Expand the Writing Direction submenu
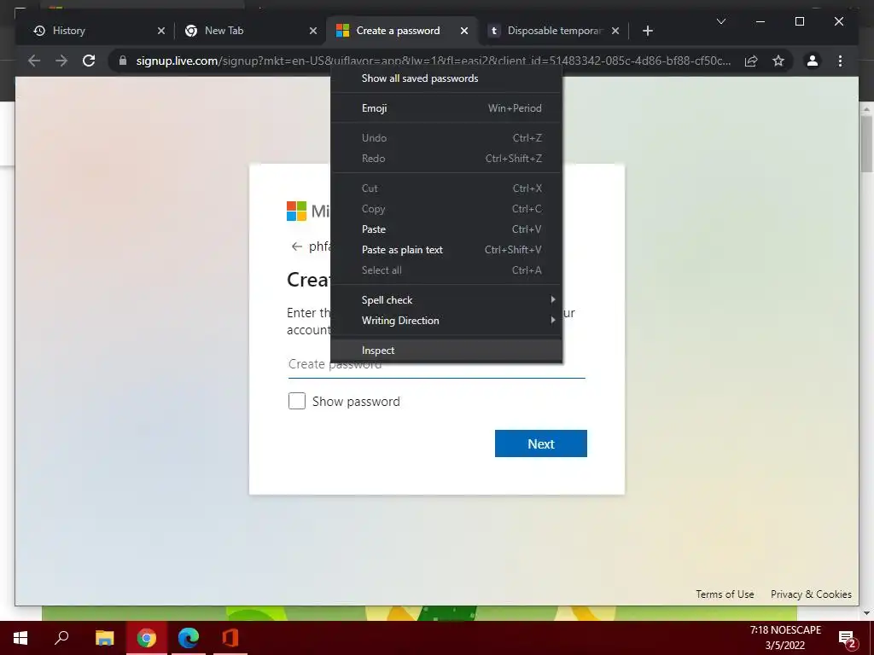874x655 pixels. 446,321
